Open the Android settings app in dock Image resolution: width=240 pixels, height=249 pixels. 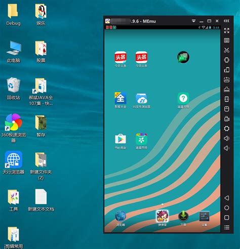coord(204,218)
